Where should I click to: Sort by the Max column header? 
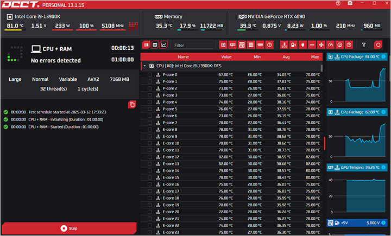(315, 57)
